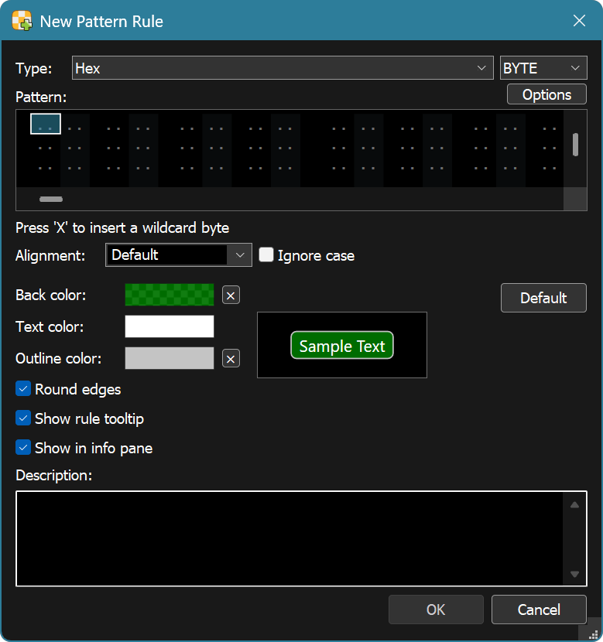Viewport: 603px width, 642px height.
Task: Clear the Back color with its X button
Action: pyautogui.click(x=231, y=295)
